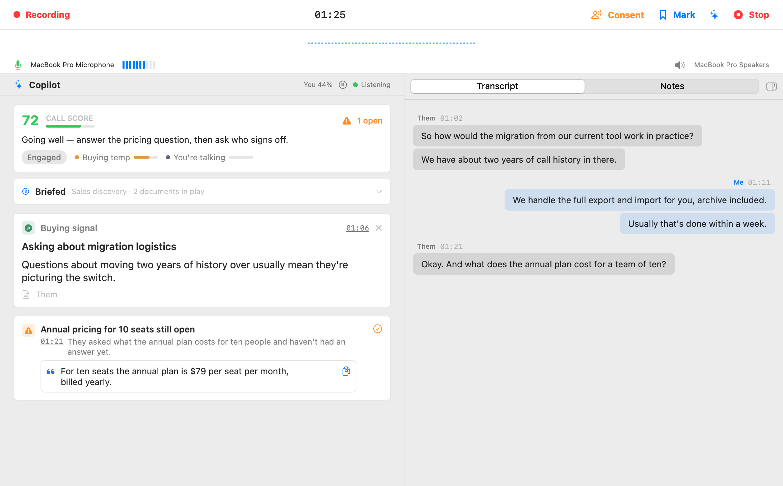
Task: Click the sparkle AI icon in top toolbar
Action: pyautogui.click(x=714, y=15)
